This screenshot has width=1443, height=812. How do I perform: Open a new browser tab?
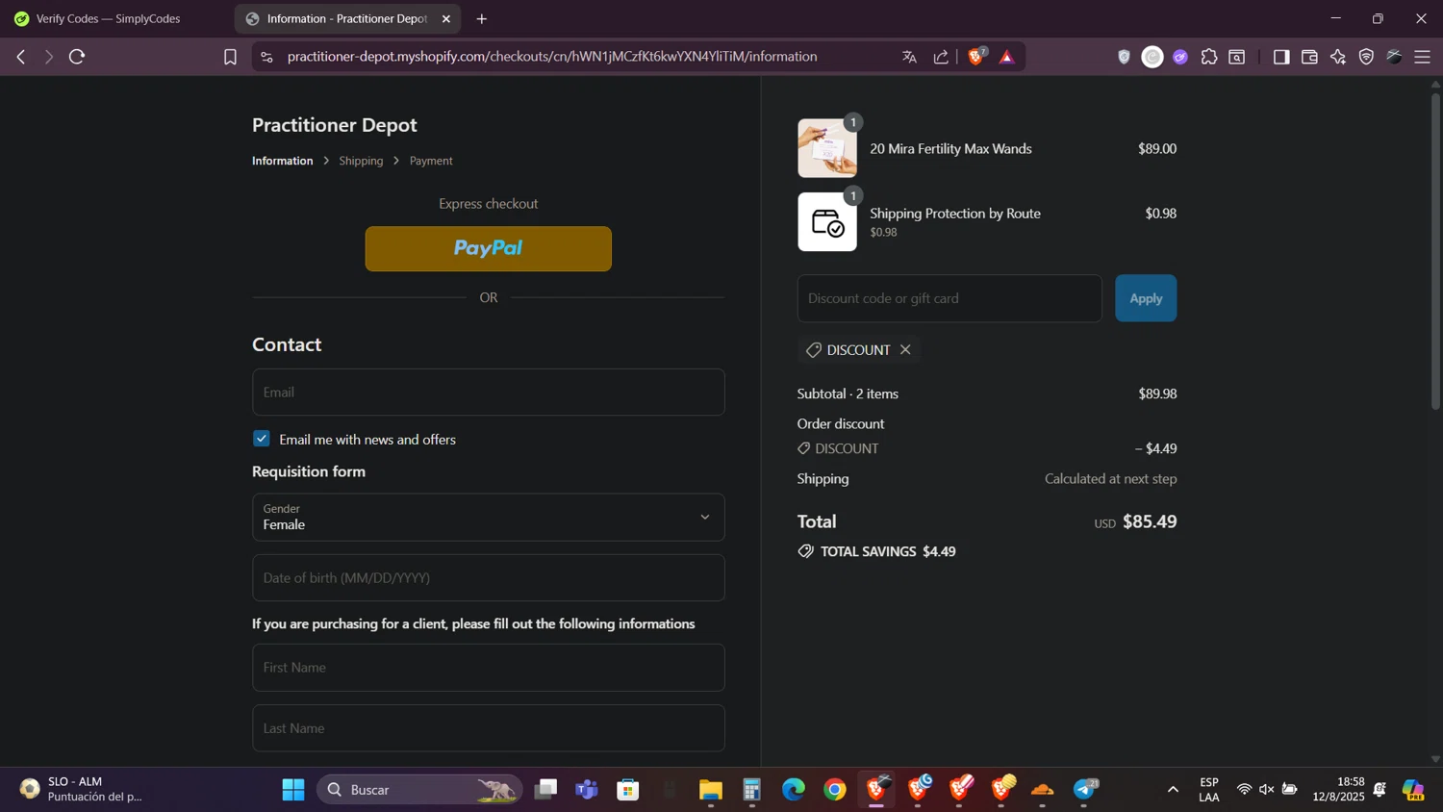482,18
